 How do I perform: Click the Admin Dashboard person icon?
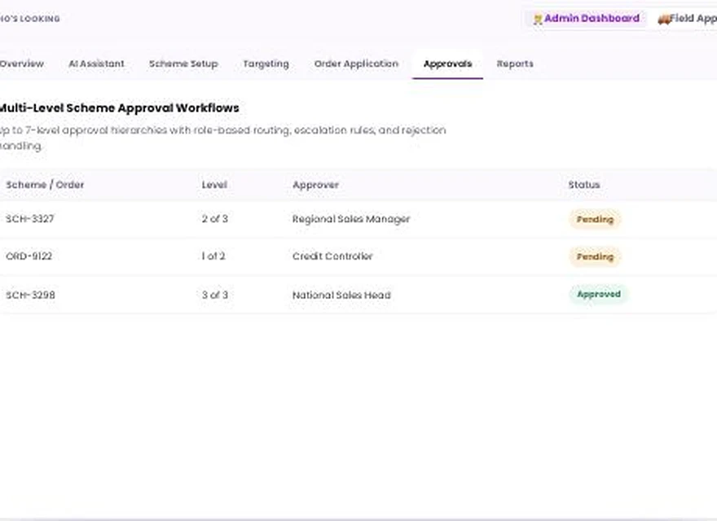click(538, 20)
